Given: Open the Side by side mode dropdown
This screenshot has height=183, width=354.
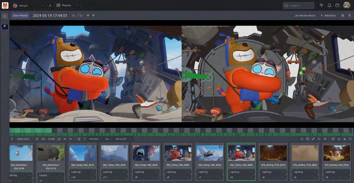Looking at the screenshot, I should pyautogui.click(x=123, y=139).
